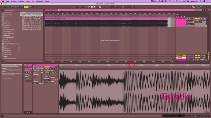
Task: Set track monitoring to Auto
Action: [x=190, y=22]
